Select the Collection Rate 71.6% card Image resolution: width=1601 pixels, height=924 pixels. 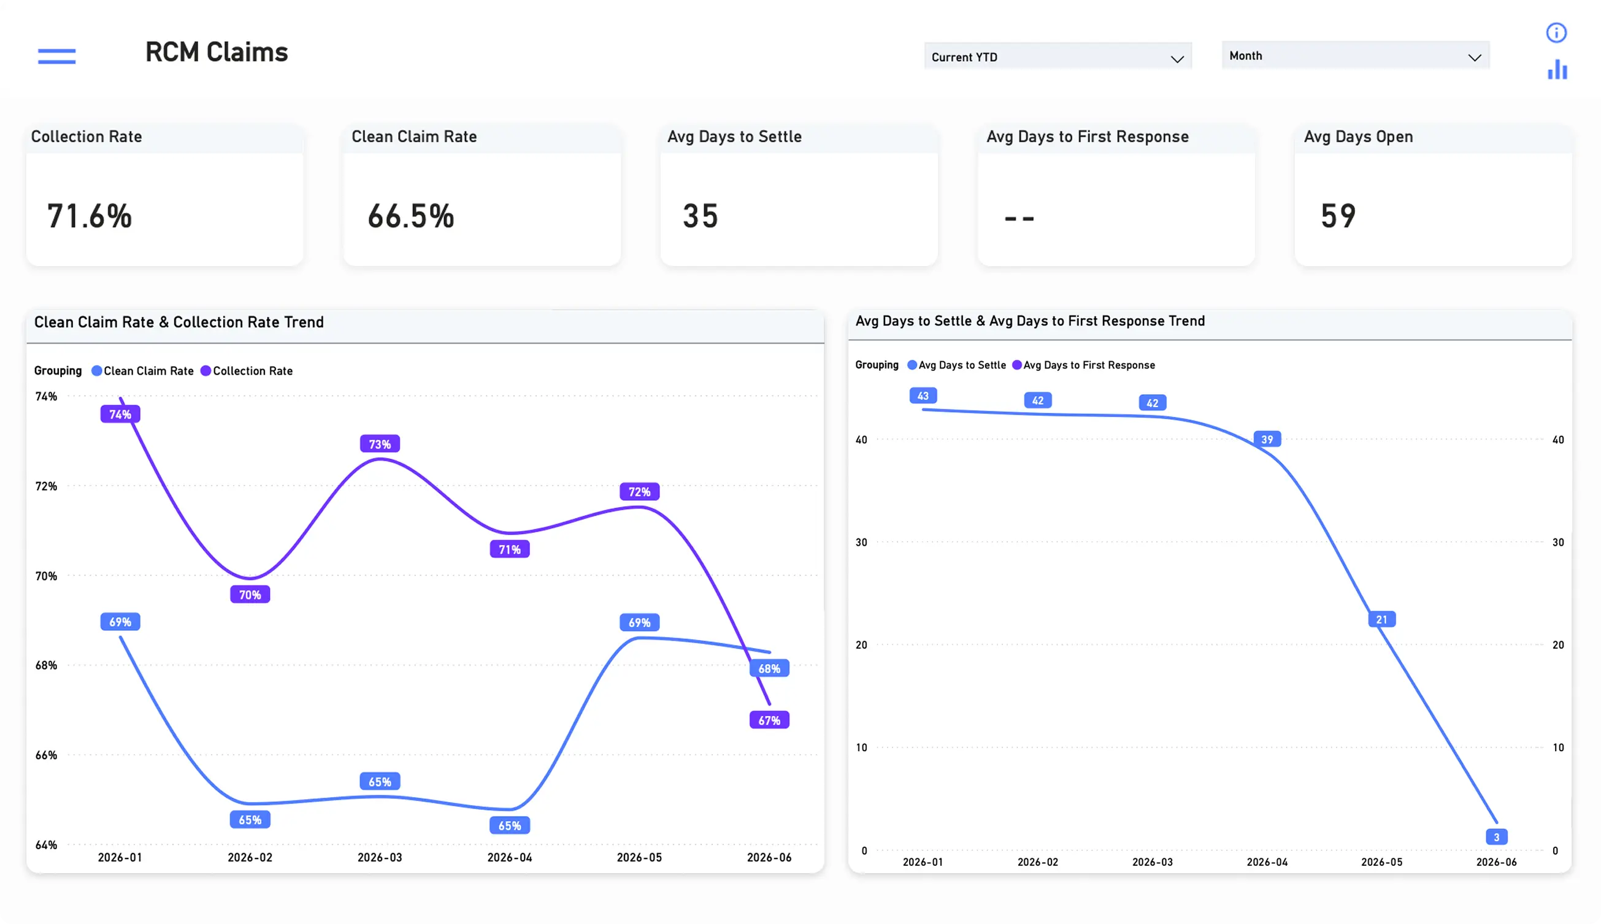(x=164, y=196)
